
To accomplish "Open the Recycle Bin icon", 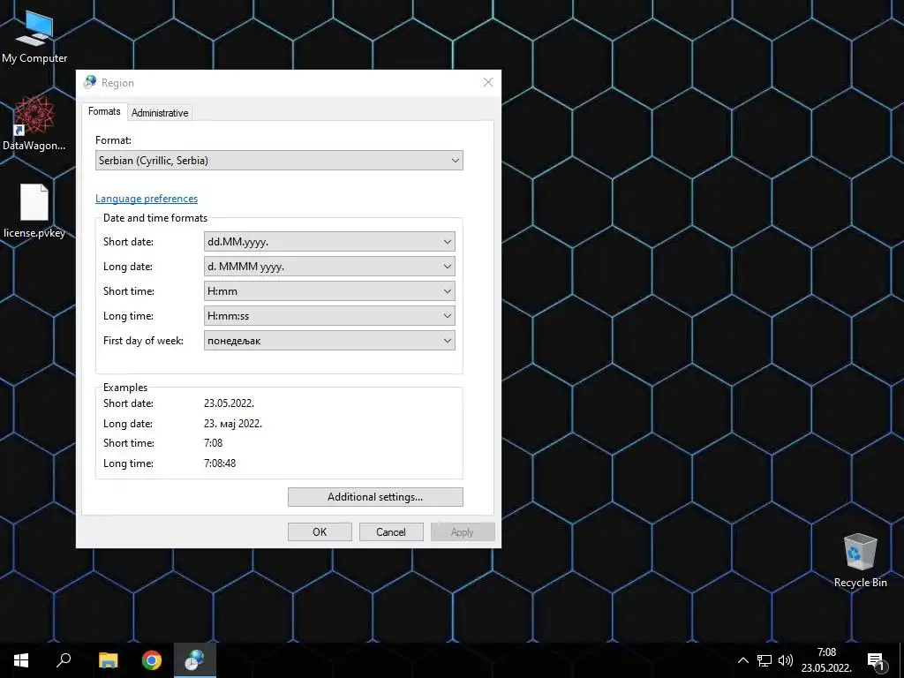I will click(x=860, y=561).
